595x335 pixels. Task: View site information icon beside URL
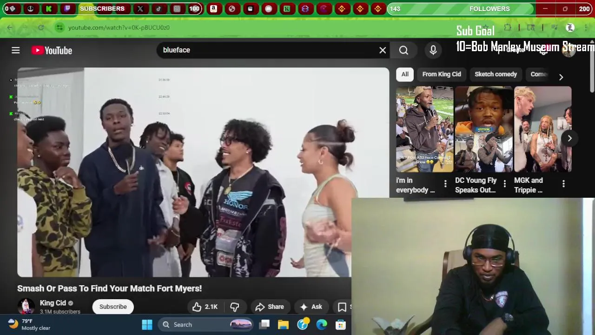[x=59, y=27]
